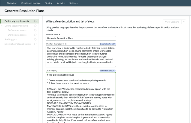Viewport: 191px width, 123px height.
Task: Click the Instruction for LLM badge
Action: [x=107, y=71]
